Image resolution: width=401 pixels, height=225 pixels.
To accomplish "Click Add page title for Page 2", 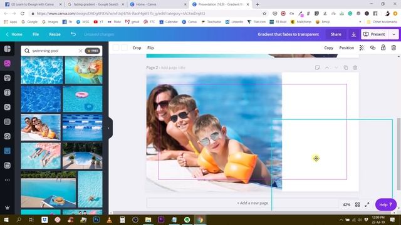I will (x=173, y=67).
